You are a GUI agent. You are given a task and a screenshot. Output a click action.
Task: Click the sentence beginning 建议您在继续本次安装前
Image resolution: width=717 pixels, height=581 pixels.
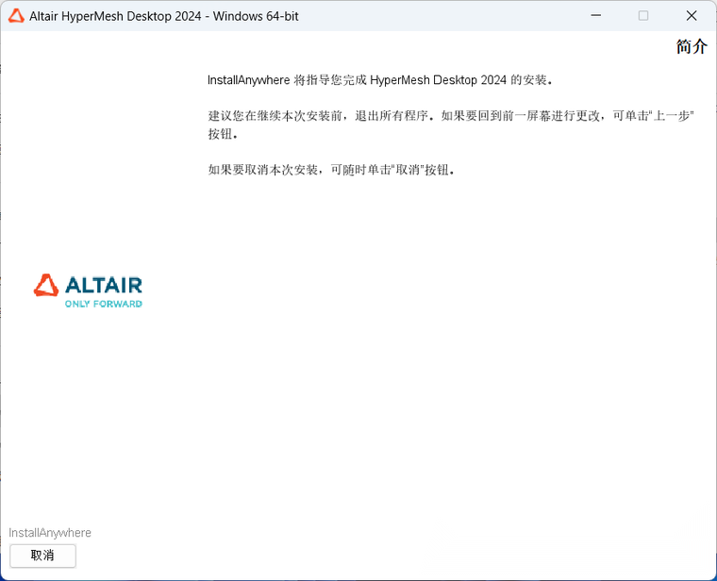(321, 116)
